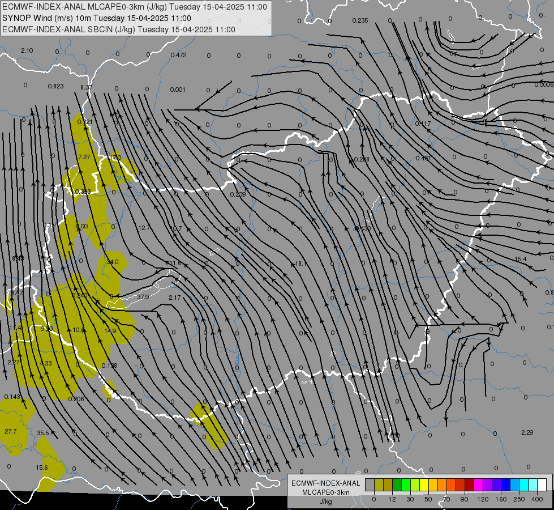554x510 pixels.
Task: Click the legend tick label 90
Action: point(464,499)
